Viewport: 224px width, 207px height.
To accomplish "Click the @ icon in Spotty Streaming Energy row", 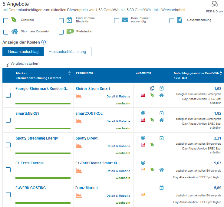I will pos(143,138).
